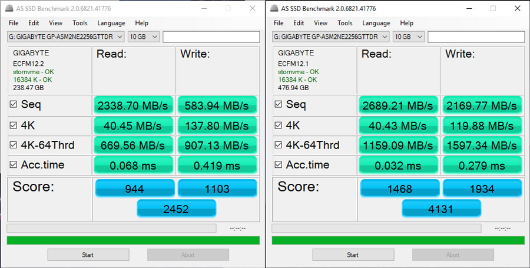This screenshot has width=530, height=268.
Task: Click 4K read result 40.45 MB/s
Action: click(x=133, y=125)
